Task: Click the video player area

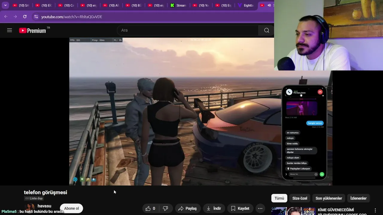Action: click(201, 111)
